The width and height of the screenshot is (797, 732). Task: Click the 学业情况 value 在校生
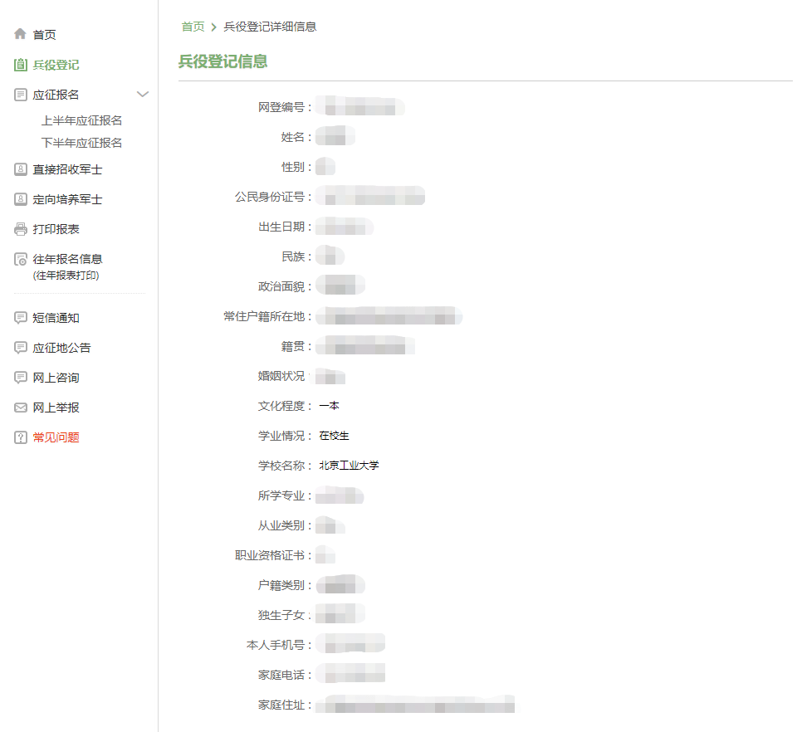pyautogui.click(x=335, y=436)
